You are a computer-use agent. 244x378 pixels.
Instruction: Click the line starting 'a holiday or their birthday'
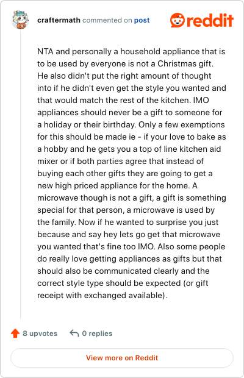point(131,124)
